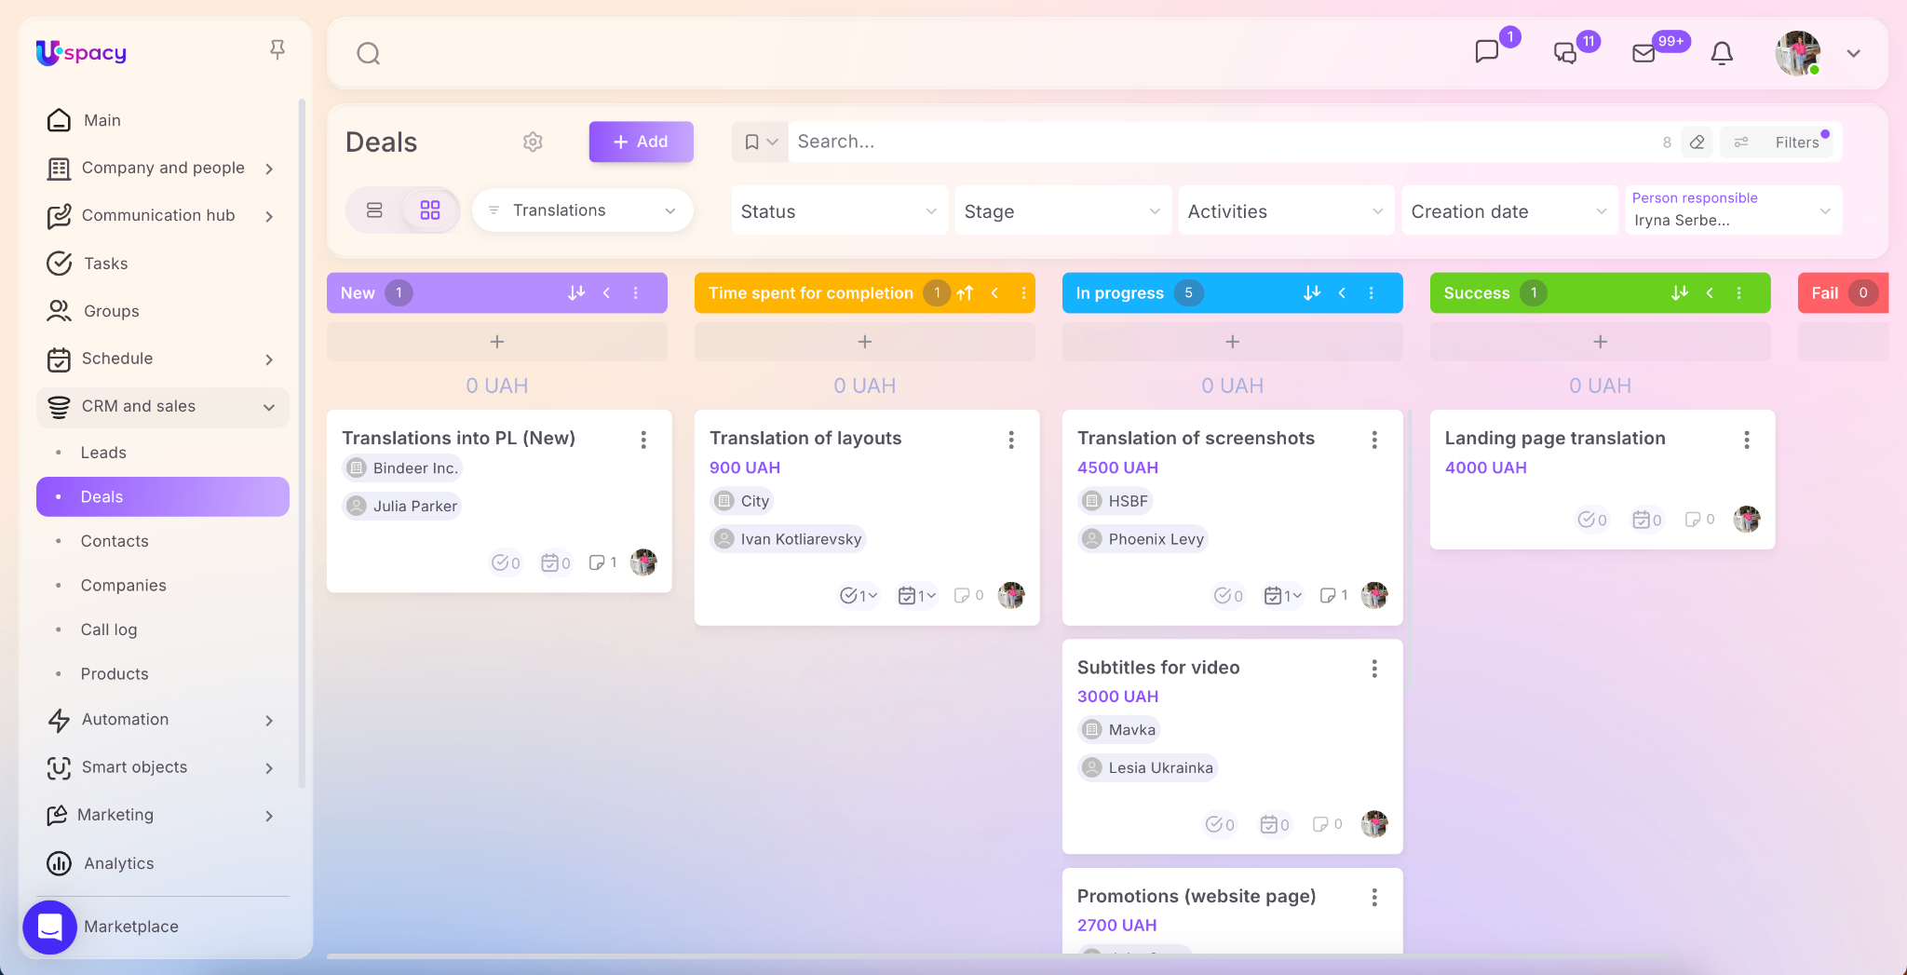Click the Add deal button
Image resolution: width=1907 pixels, height=975 pixels.
coord(641,142)
